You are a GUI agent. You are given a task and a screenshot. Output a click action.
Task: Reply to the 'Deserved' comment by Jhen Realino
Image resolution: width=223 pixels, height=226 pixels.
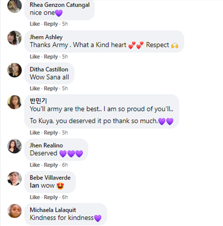point(51,165)
